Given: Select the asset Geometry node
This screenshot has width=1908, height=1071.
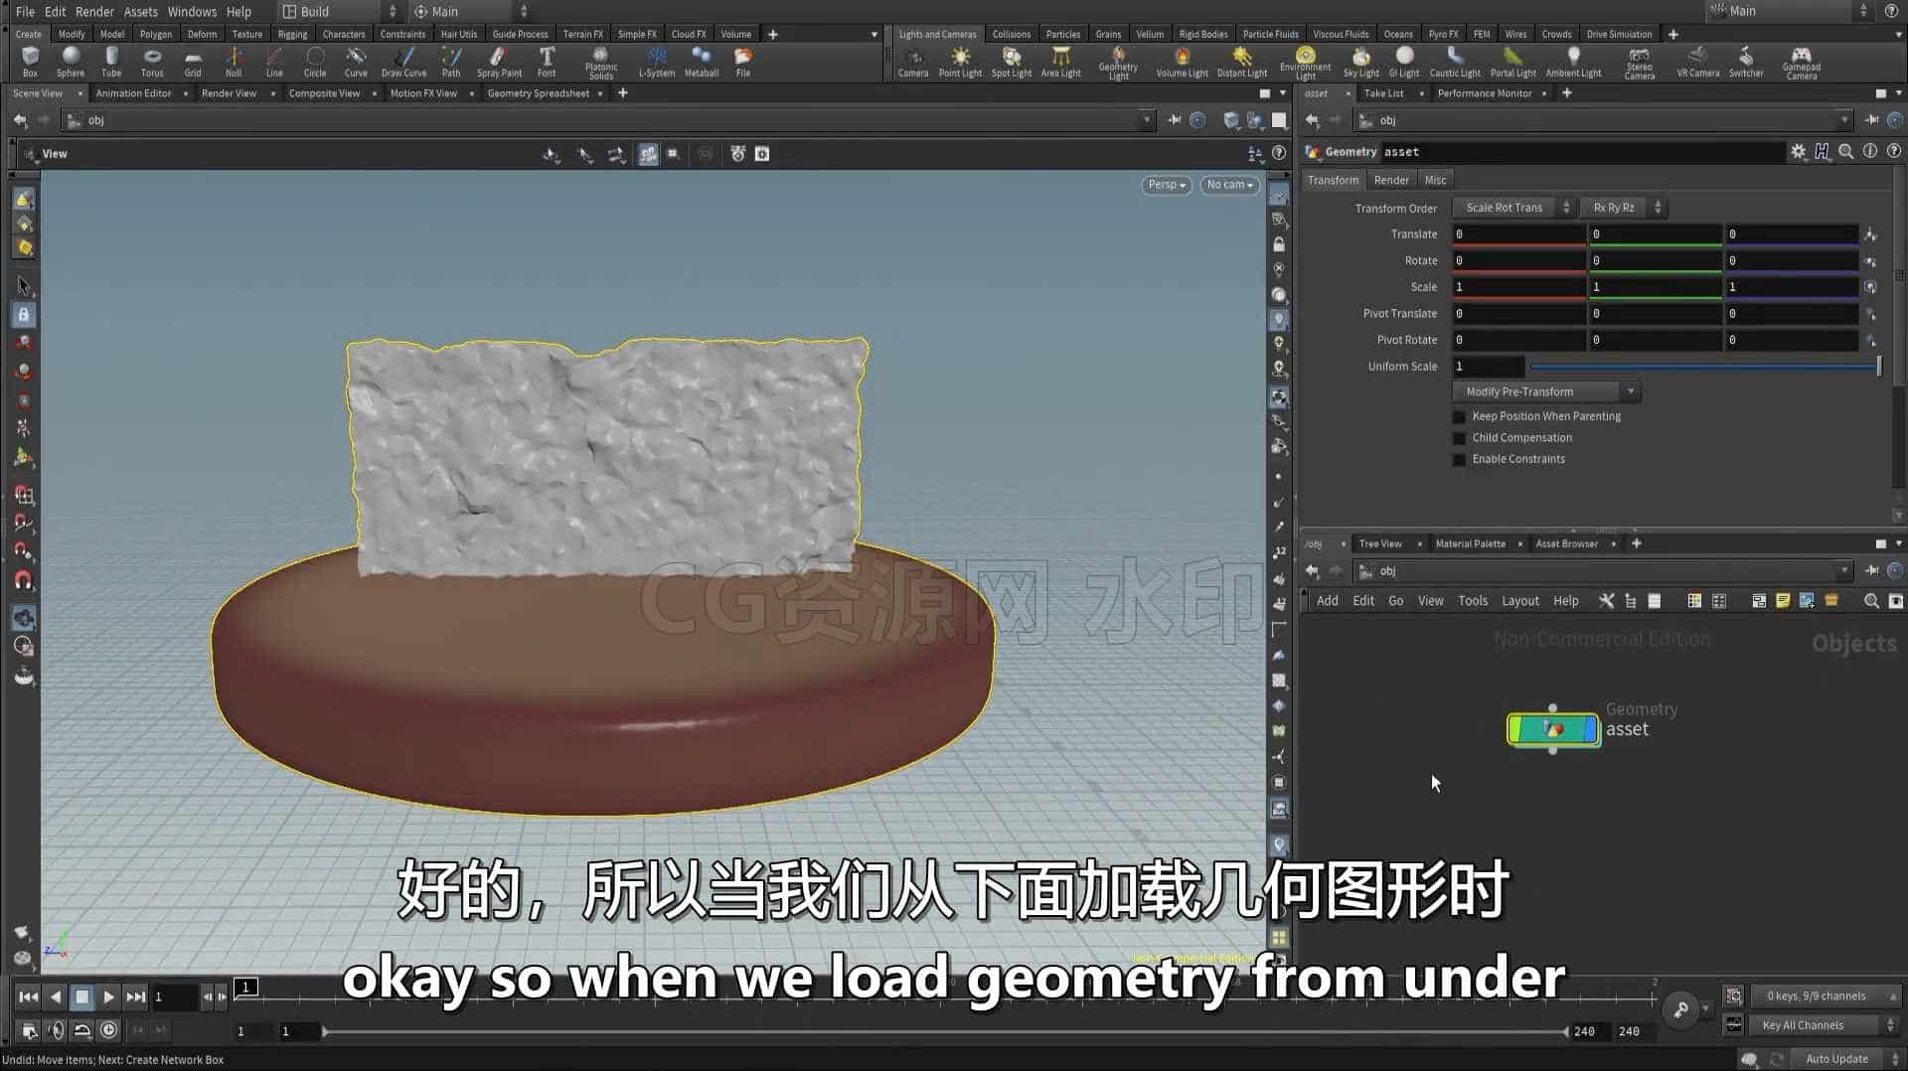Looking at the screenshot, I should coord(1553,729).
